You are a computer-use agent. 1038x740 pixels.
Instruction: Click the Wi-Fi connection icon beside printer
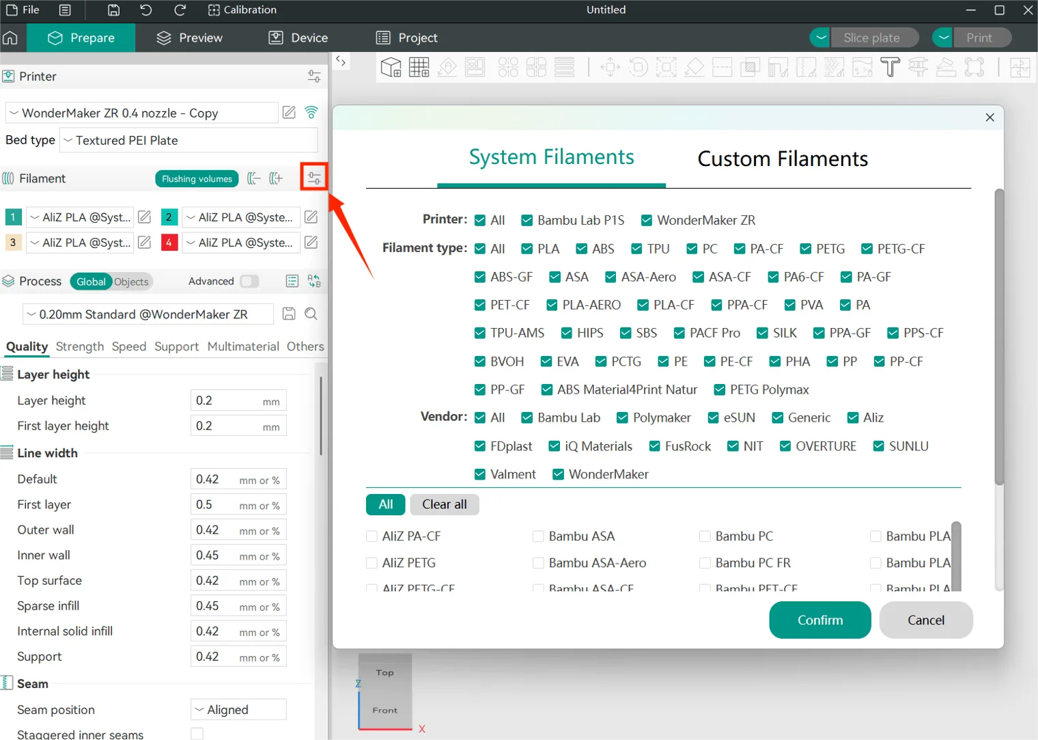(311, 112)
